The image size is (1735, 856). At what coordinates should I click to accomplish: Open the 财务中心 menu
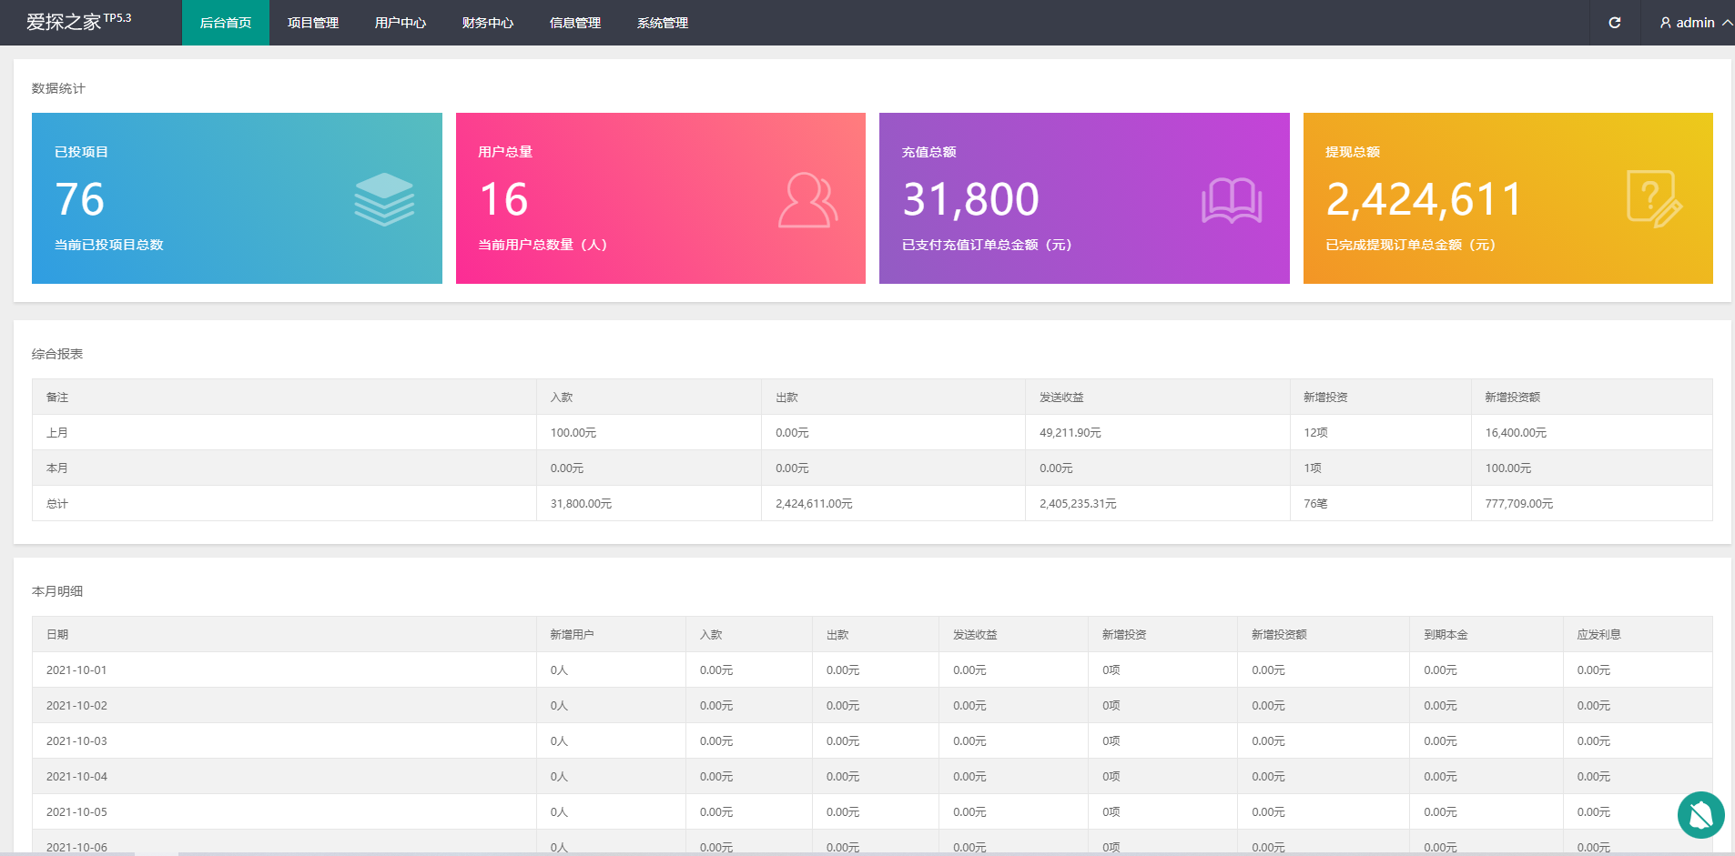[x=488, y=23]
